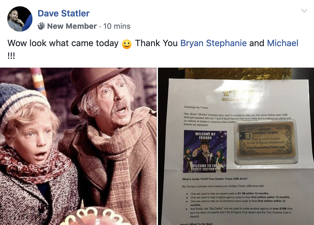Click the gold foil envelope above the letter
The image size is (314, 225).
(x=235, y=73)
